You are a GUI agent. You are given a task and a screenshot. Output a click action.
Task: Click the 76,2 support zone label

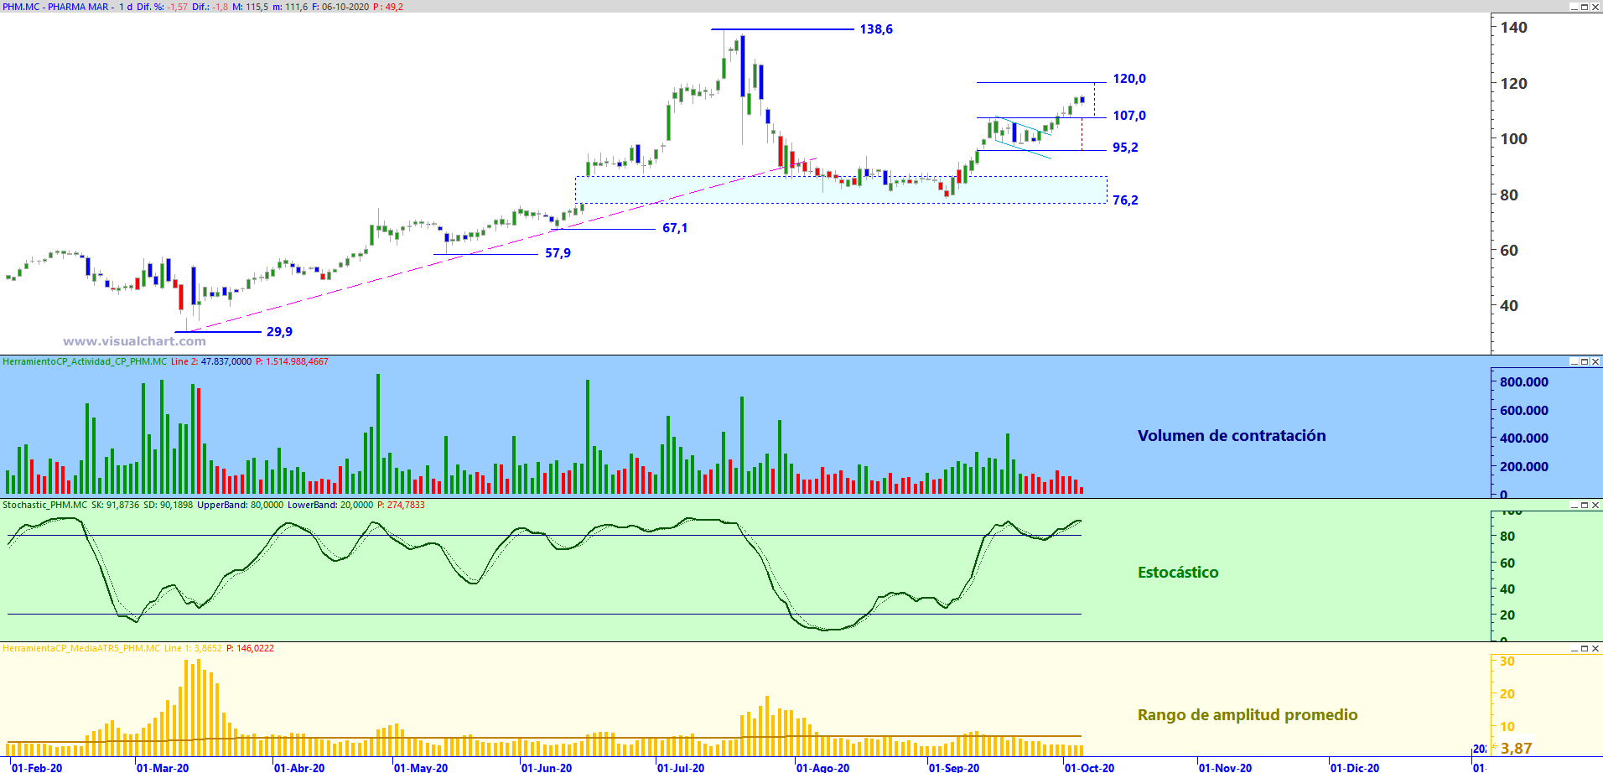pos(1125,200)
